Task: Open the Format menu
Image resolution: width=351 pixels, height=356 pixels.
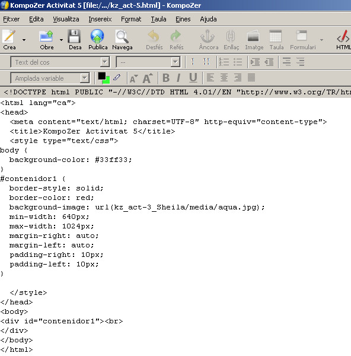Action: [x=131, y=19]
